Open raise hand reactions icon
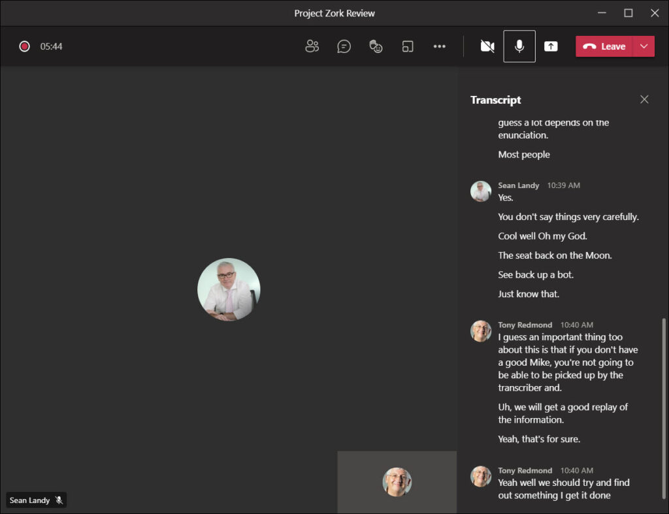This screenshot has height=514, width=669. point(376,46)
